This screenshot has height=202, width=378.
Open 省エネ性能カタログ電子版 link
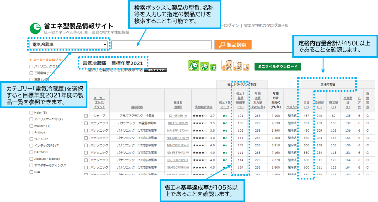click(x=266, y=26)
